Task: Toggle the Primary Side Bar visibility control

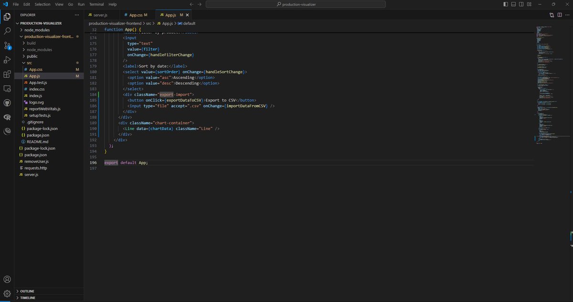Action: coord(506,4)
